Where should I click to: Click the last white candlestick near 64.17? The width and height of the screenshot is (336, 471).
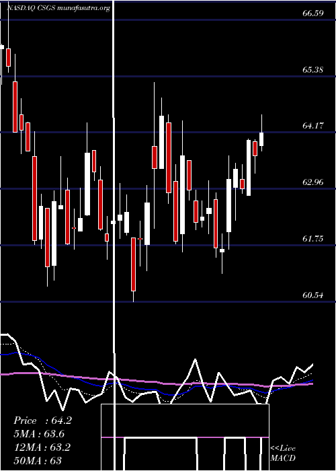click(261, 139)
